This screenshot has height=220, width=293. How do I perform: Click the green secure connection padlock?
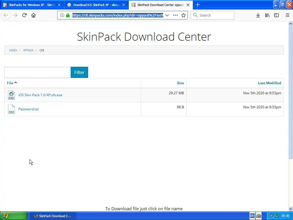tap(68, 15)
